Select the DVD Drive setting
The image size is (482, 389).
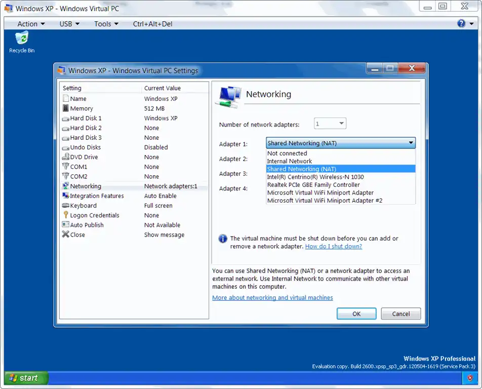(x=84, y=157)
